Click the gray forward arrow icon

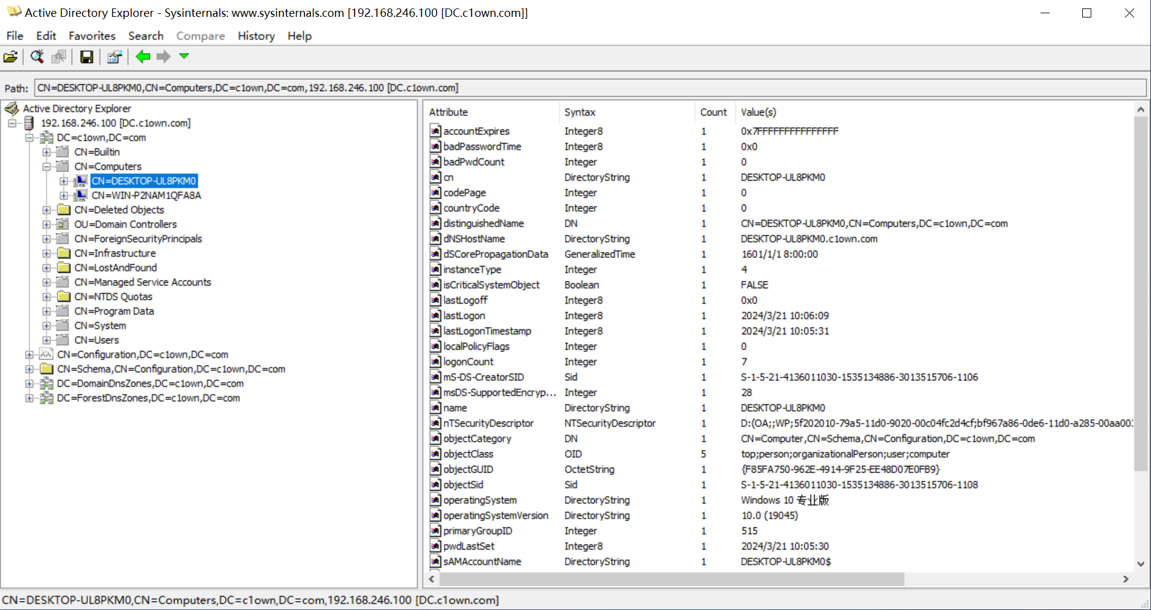[x=163, y=57]
